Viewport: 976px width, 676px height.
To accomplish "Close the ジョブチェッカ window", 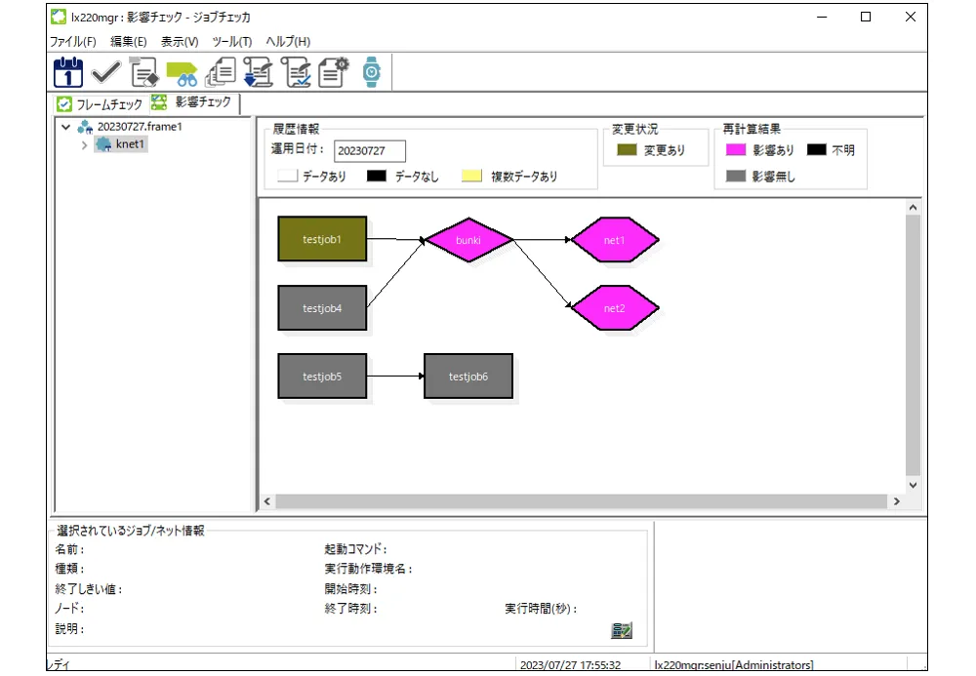I will [x=911, y=17].
